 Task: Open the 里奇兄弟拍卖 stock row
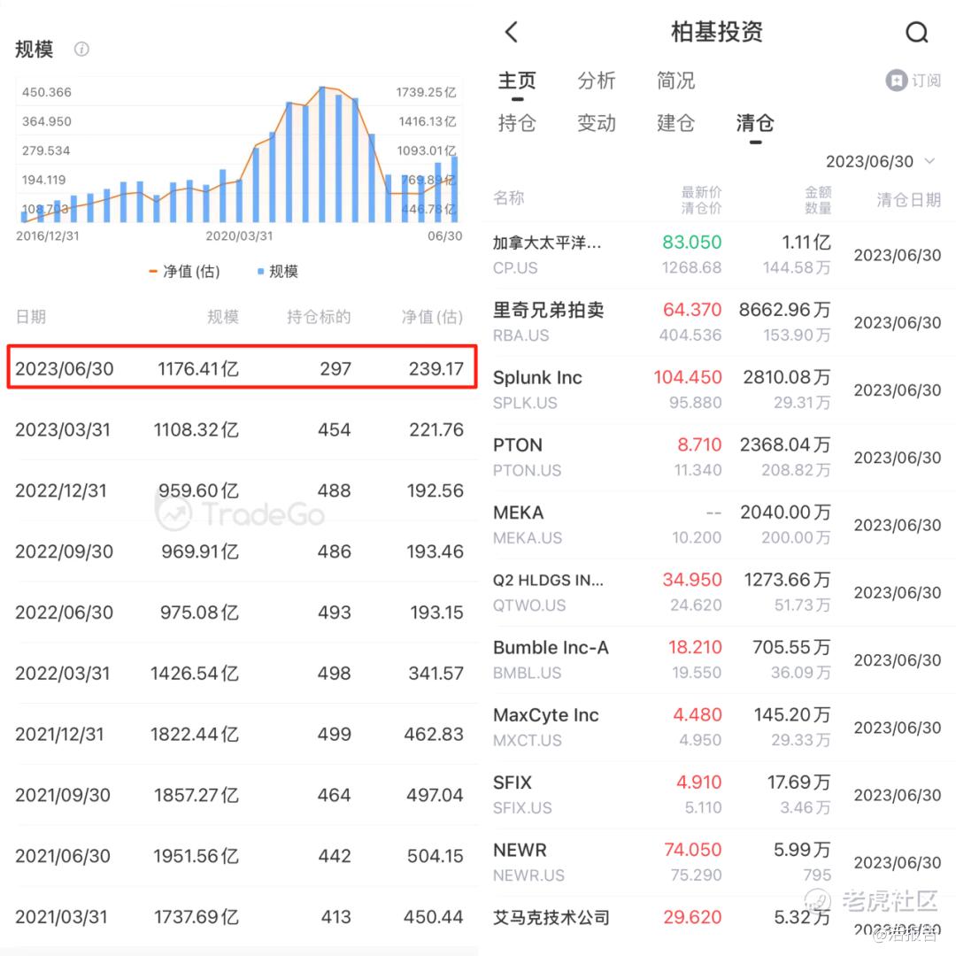coord(717,322)
